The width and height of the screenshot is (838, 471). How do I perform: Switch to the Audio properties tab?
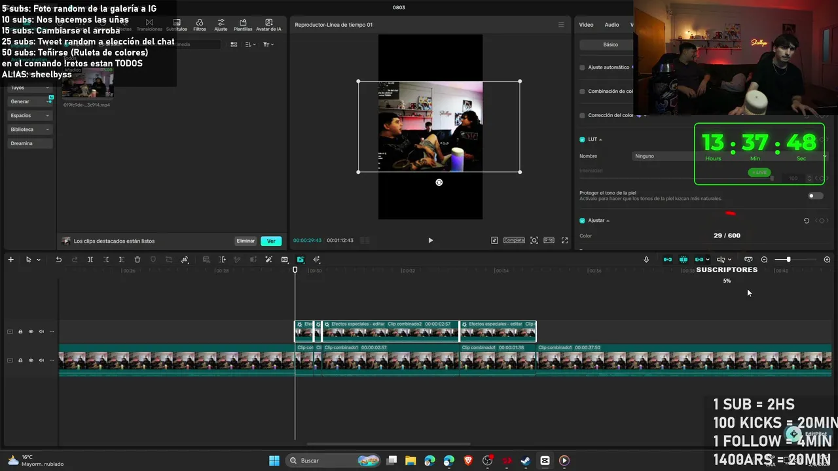[611, 25]
